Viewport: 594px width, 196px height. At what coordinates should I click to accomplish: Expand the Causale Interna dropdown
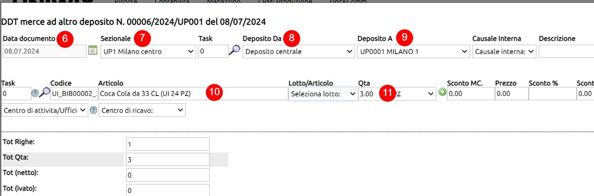pyautogui.click(x=504, y=51)
